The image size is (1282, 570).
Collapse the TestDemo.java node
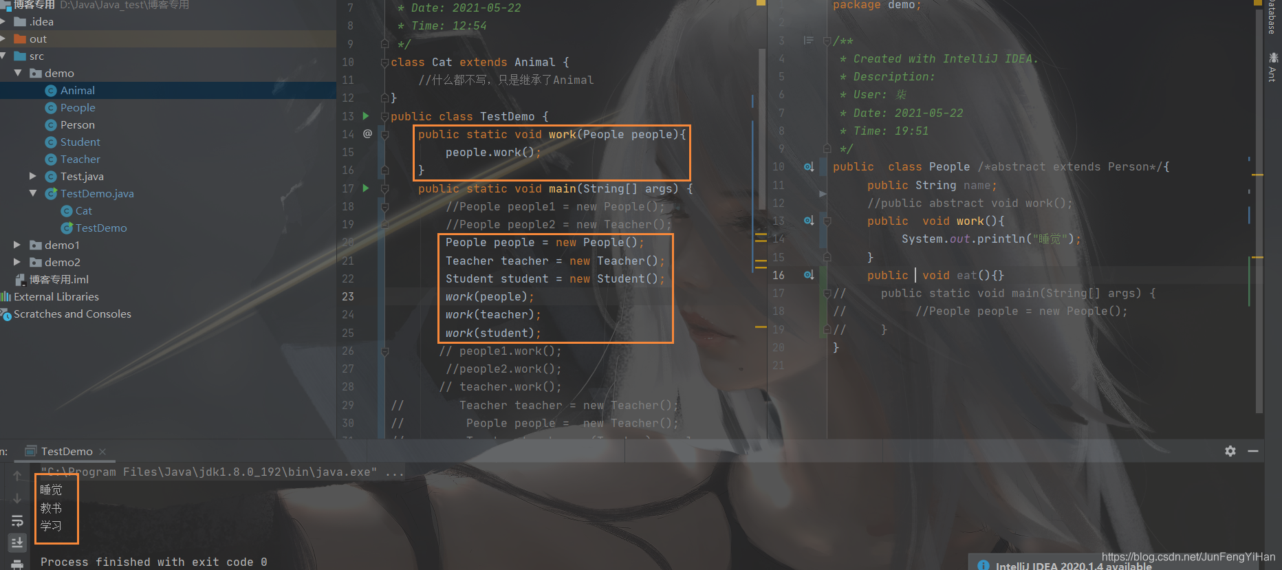pos(33,194)
